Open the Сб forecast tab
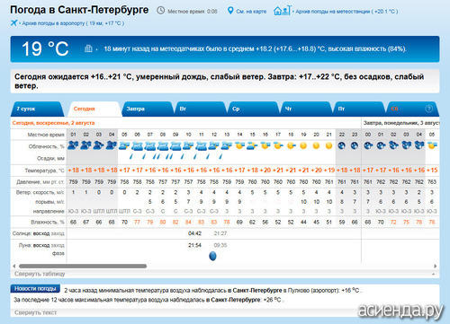The height and width of the screenshot is (324, 450). click(x=413, y=109)
